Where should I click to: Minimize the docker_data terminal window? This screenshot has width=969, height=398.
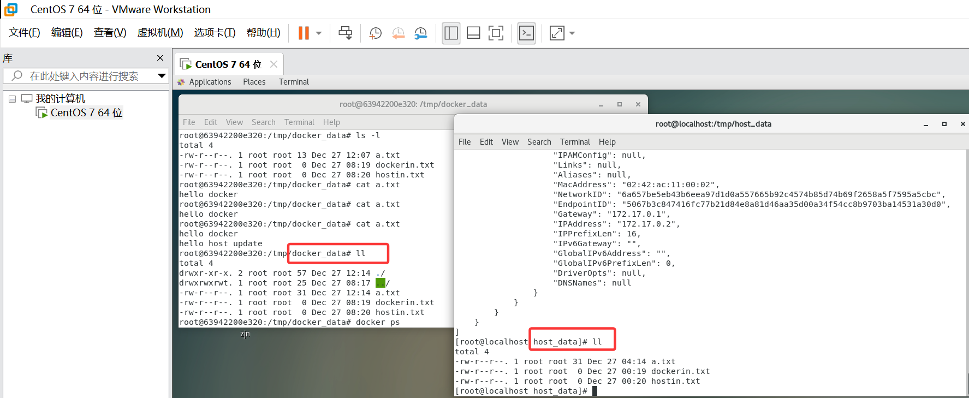click(601, 104)
